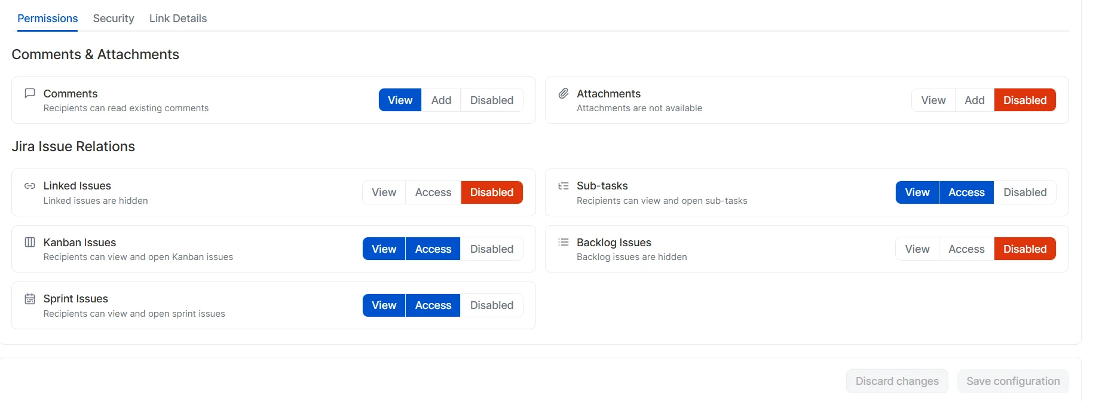Set Linked Issues to View
Image resolution: width=1093 pixels, height=401 pixels.
pyautogui.click(x=384, y=192)
